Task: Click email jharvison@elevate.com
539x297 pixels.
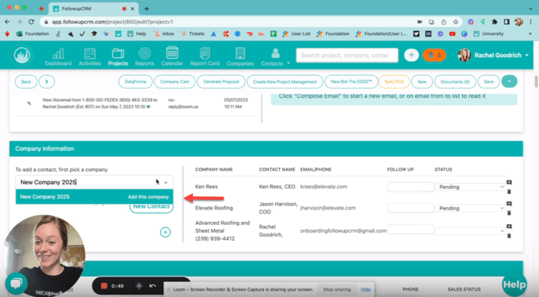Action: [327, 208]
